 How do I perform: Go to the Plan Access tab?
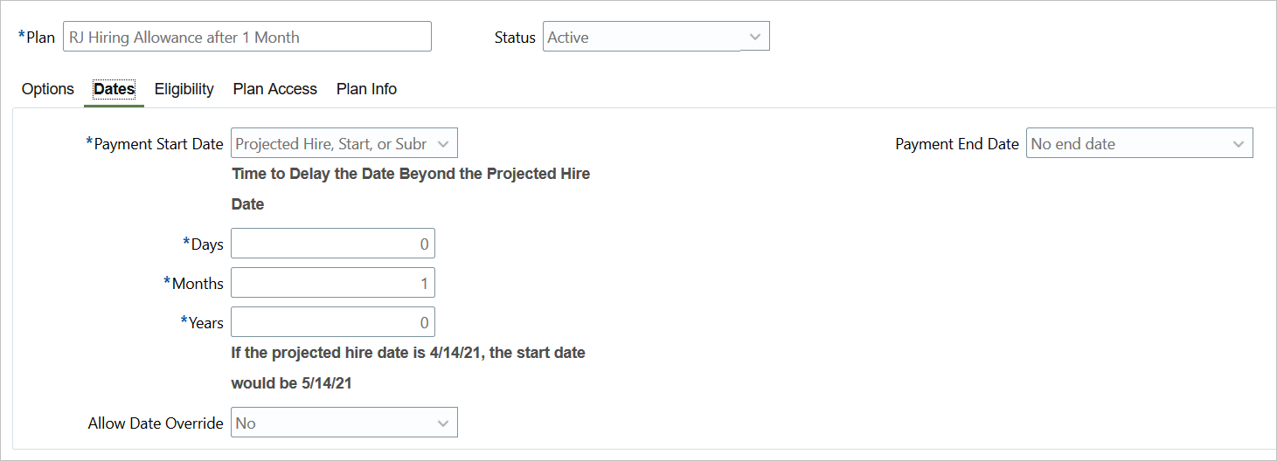point(274,89)
